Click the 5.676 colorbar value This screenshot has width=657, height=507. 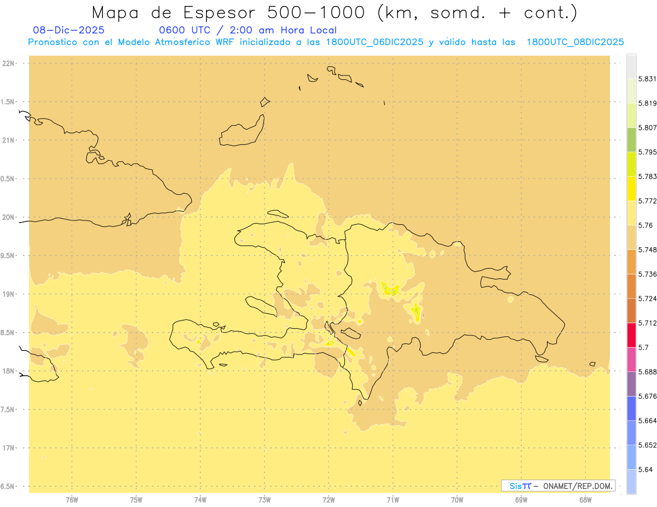tap(648, 396)
